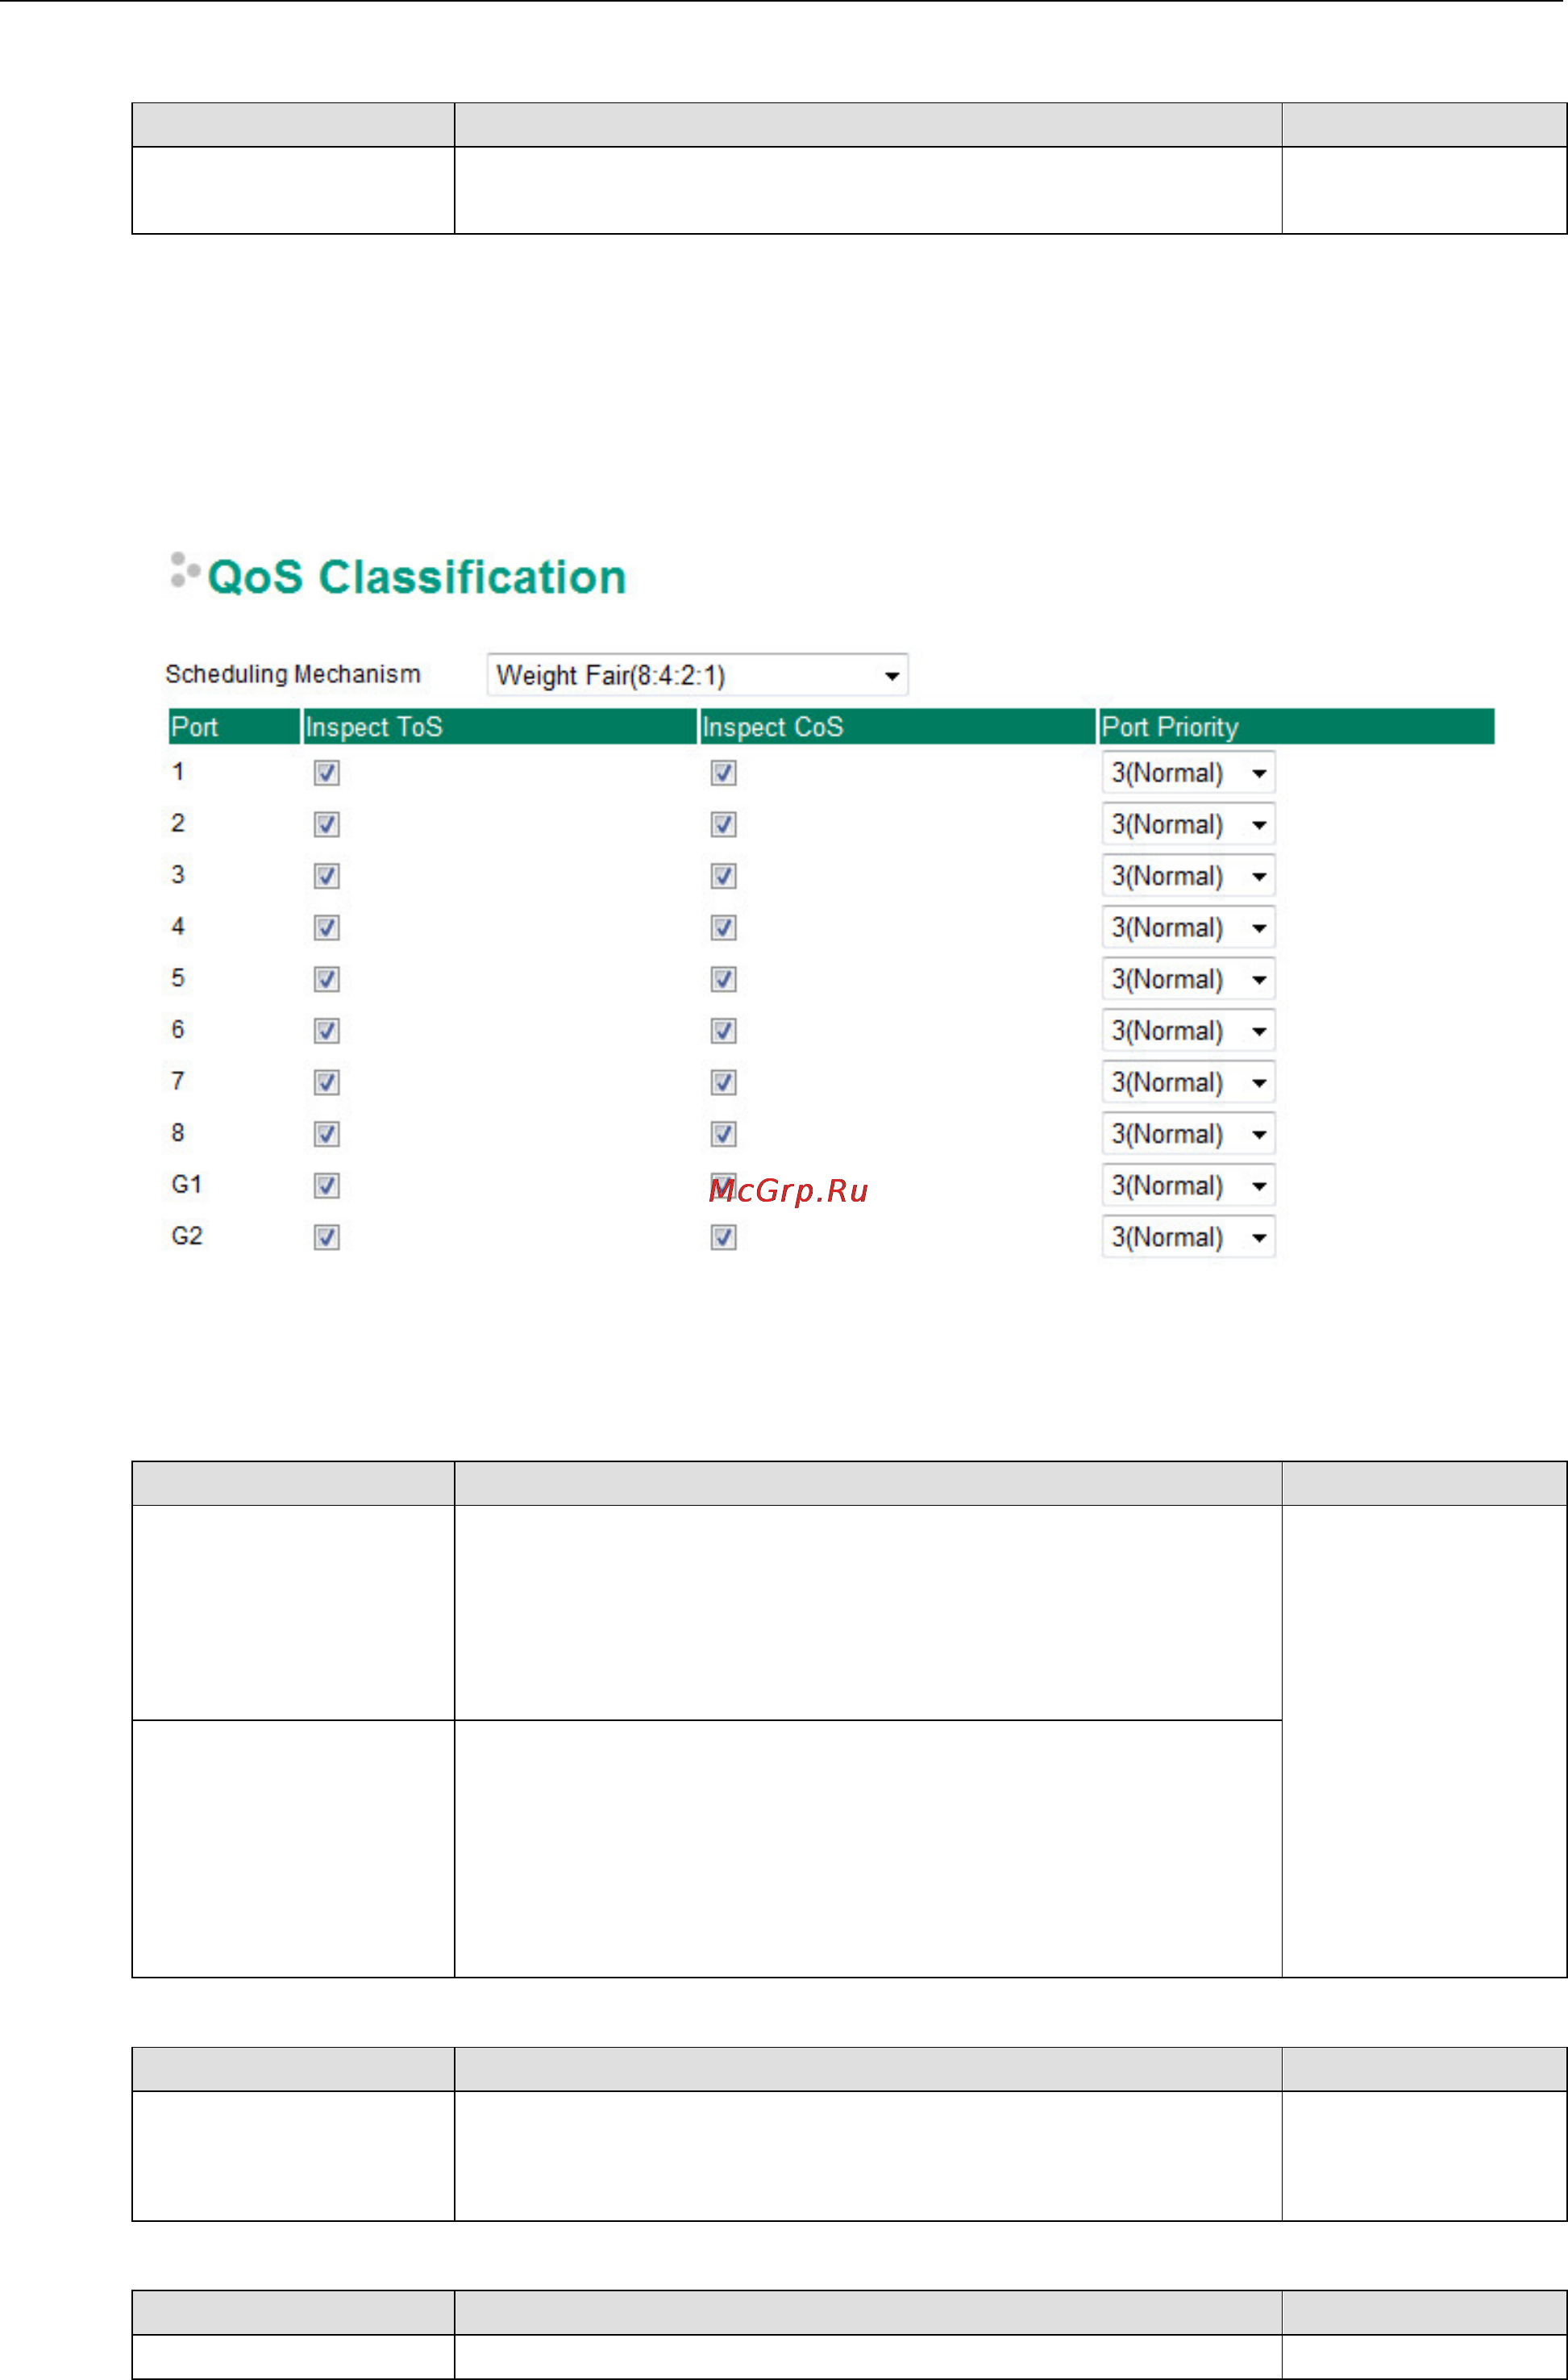
Task: Toggle Inspect CoS for port 3
Action: click(x=724, y=877)
